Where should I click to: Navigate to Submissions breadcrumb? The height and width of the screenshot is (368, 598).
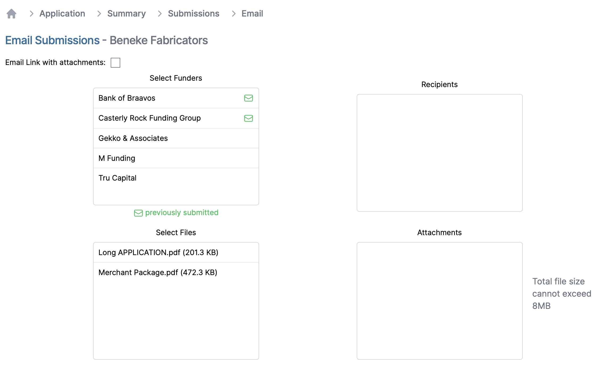193,14
